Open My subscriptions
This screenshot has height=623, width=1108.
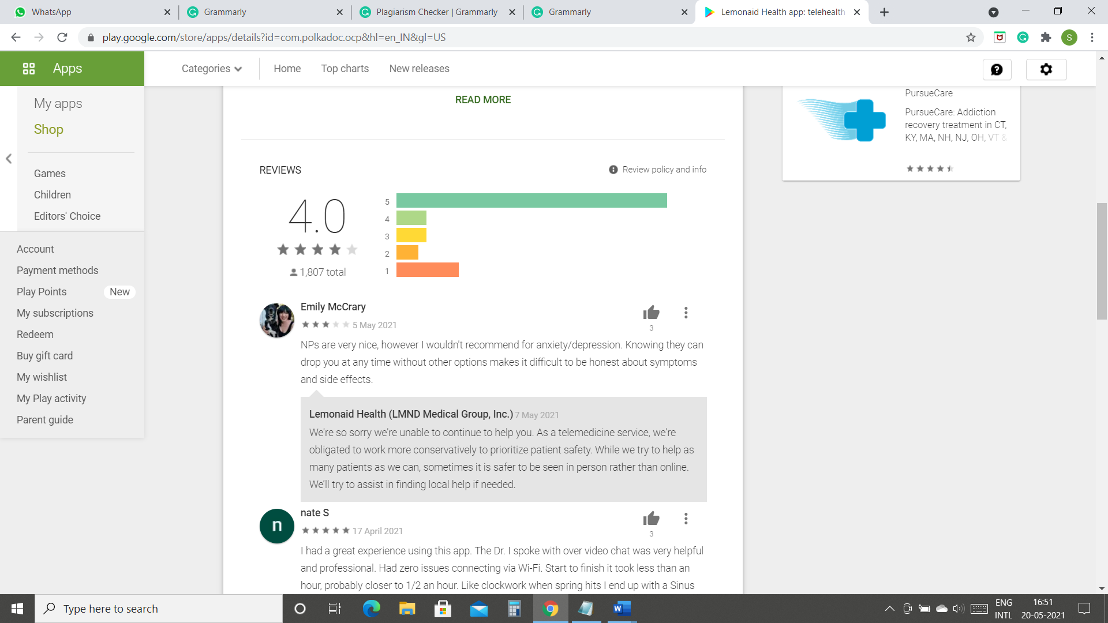coord(55,313)
